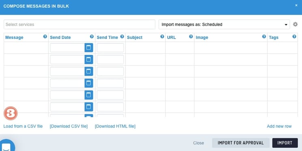
Task: Click the first row URL cell
Action: coord(180,47)
